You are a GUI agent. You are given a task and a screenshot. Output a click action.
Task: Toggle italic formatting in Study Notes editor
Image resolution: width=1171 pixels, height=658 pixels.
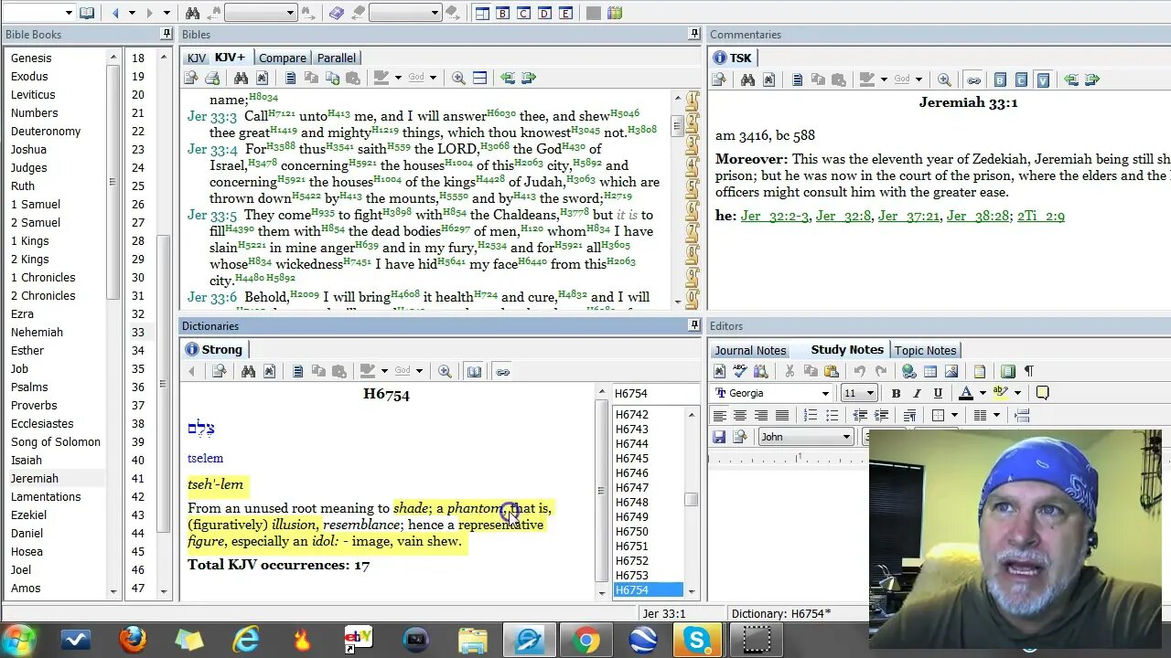coord(917,393)
